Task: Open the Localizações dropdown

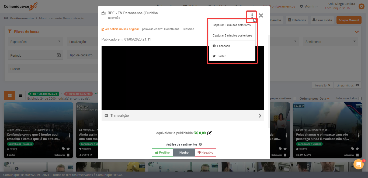Action: pyautogui.click(x=82, y=42)
